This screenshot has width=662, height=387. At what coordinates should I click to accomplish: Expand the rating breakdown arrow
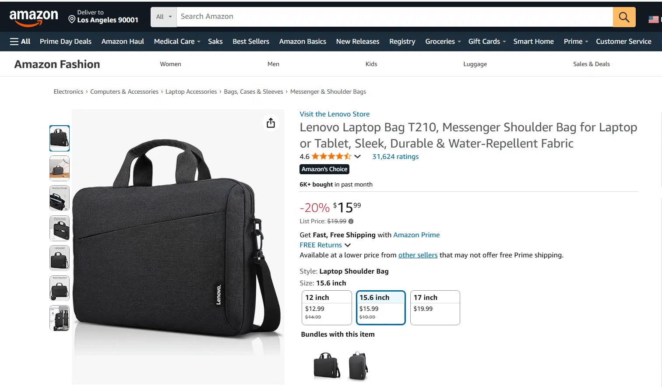[358, 157]
